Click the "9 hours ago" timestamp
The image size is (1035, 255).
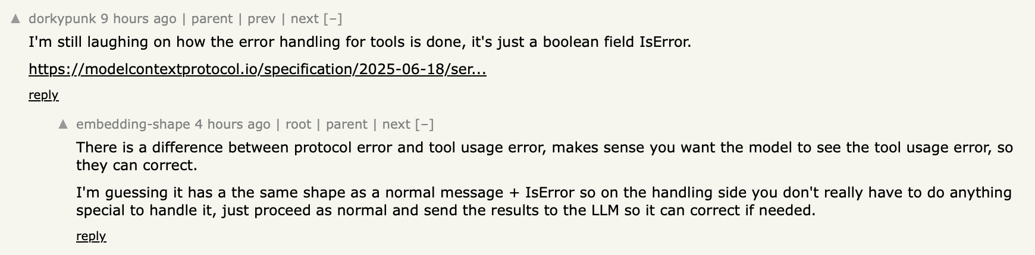[139, 19]
